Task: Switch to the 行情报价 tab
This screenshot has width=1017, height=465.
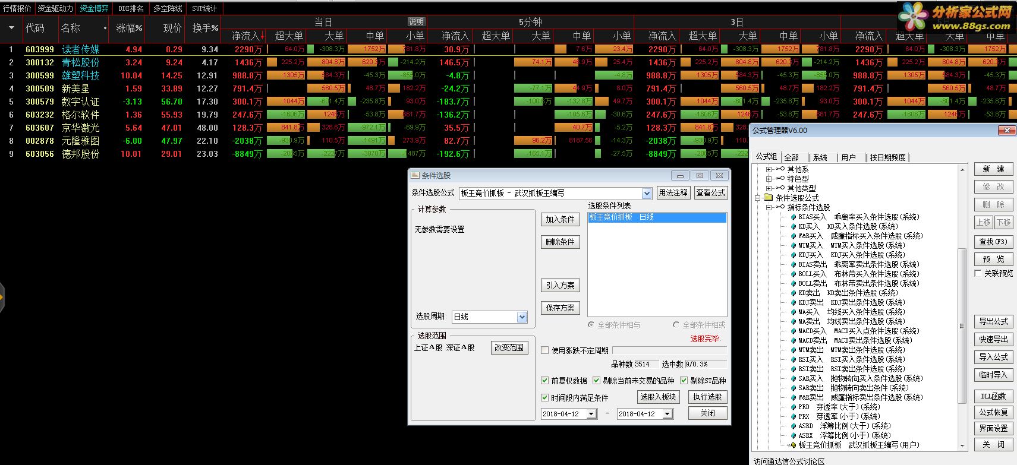Action: tap(17, 8)
